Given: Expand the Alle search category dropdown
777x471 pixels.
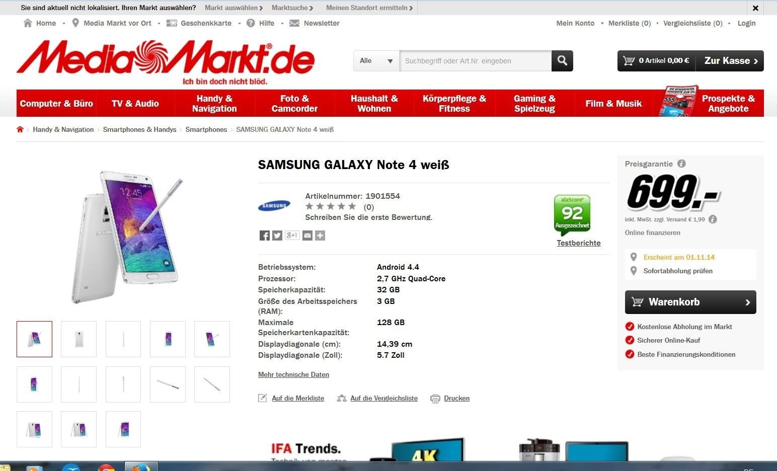Looking at the screenshot, I should [376, 61].
